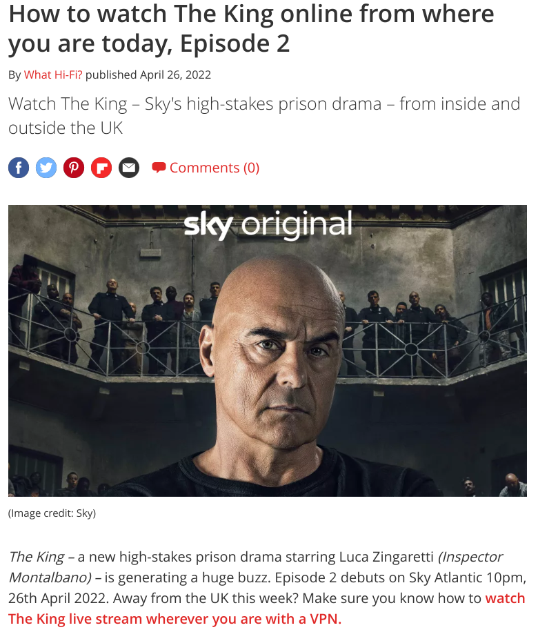Click the red comments speech bubble icon
Screen dimensions: 538x632
point(159,167)
